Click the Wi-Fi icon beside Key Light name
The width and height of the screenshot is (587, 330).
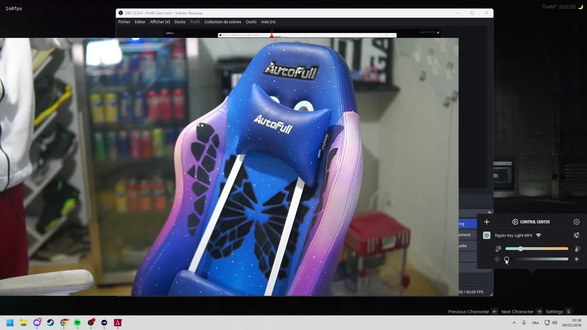point(538,235)
